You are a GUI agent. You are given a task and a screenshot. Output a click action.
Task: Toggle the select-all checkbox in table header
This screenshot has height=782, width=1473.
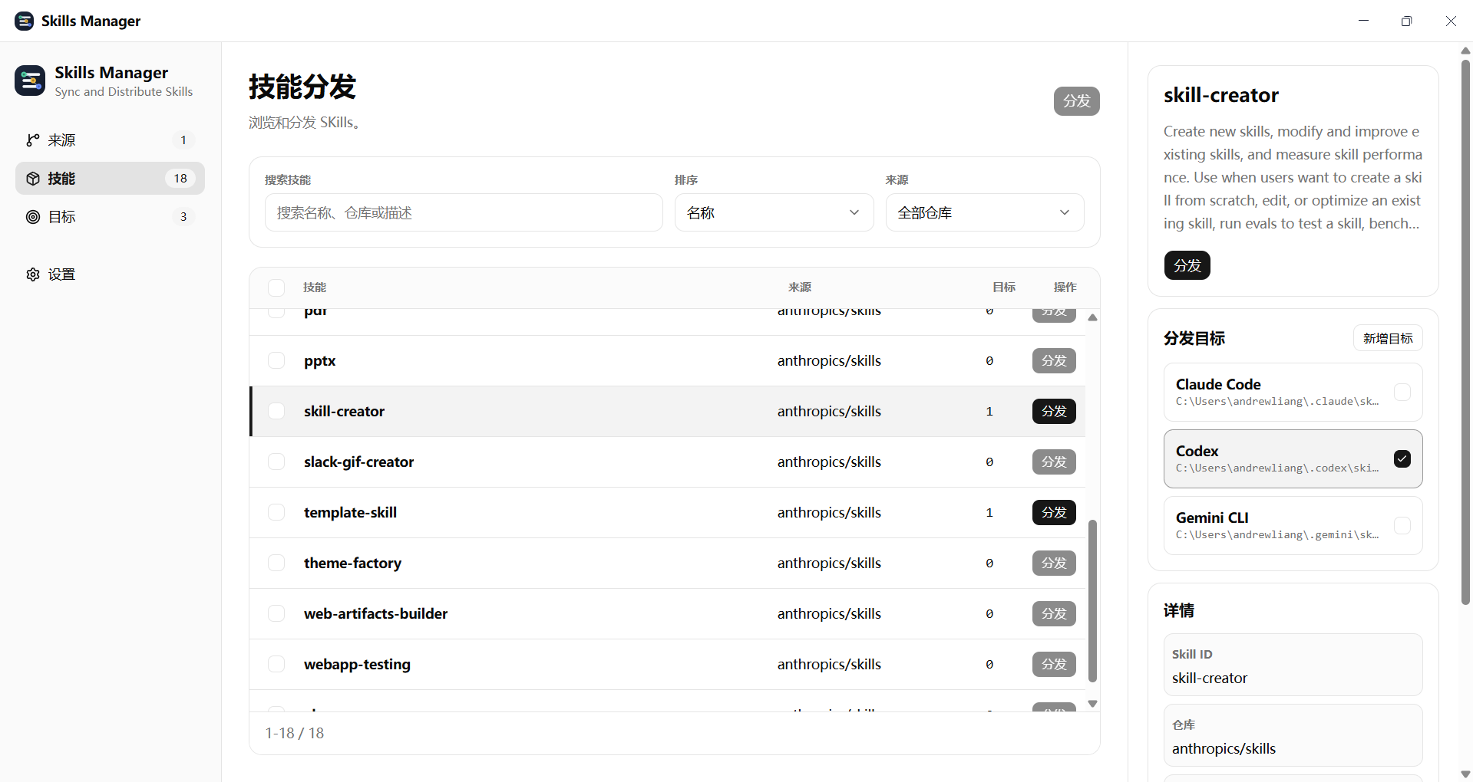pyautogui.click(x=276, y=287)
